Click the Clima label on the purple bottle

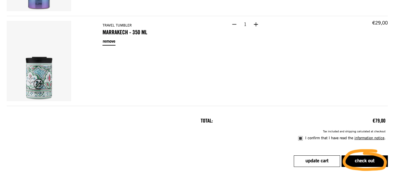(39, 4)
